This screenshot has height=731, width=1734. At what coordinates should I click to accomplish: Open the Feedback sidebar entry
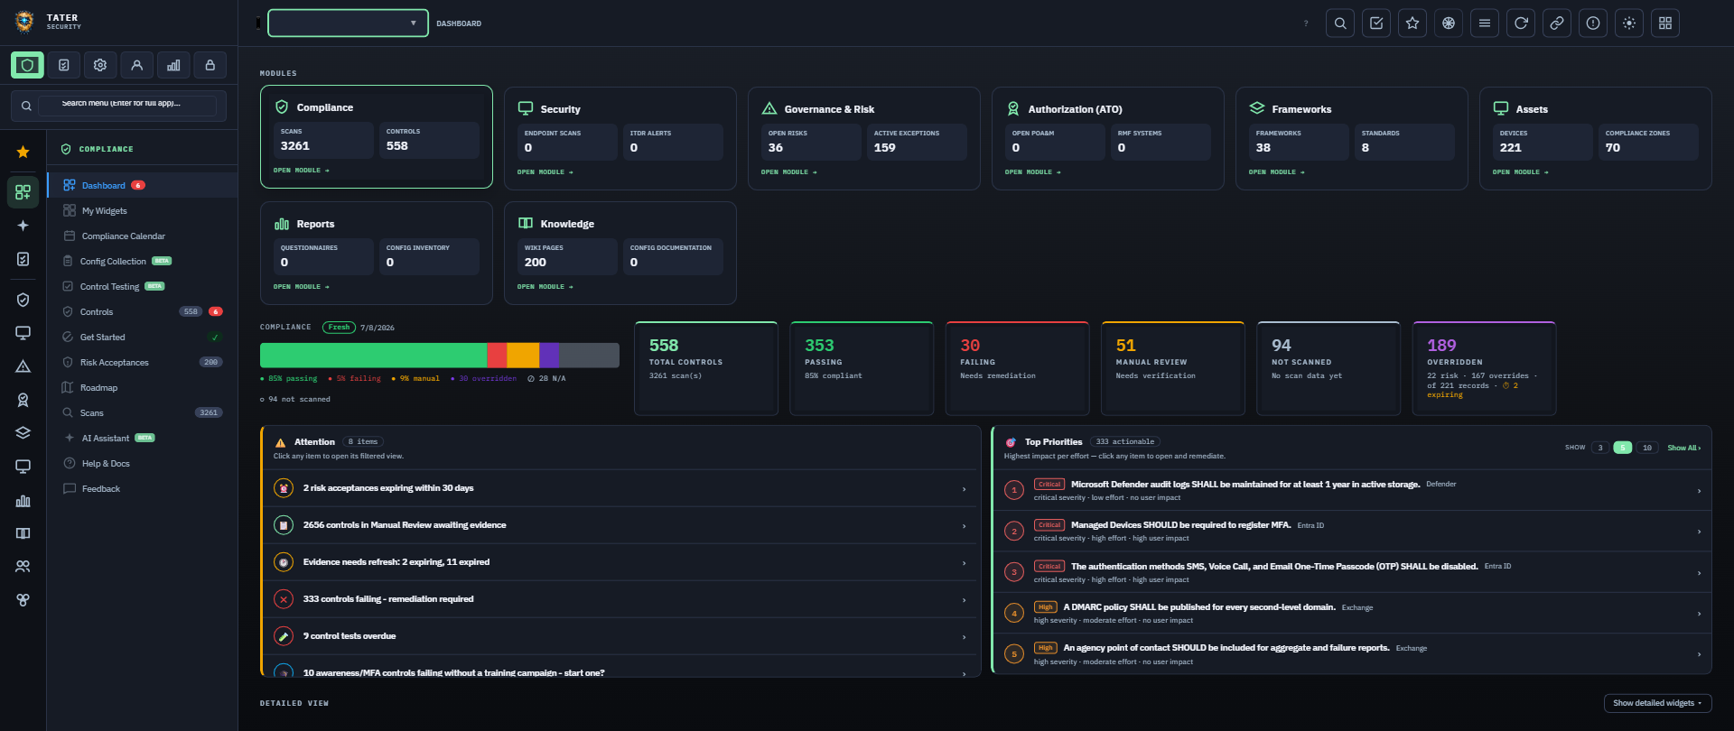(143, 488)
